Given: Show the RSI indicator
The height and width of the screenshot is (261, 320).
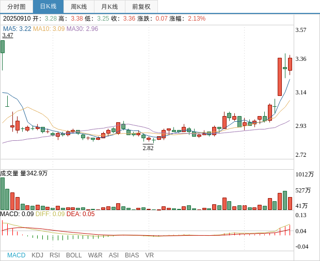Looking at the screenshot, I should click(x=55, y=255).
